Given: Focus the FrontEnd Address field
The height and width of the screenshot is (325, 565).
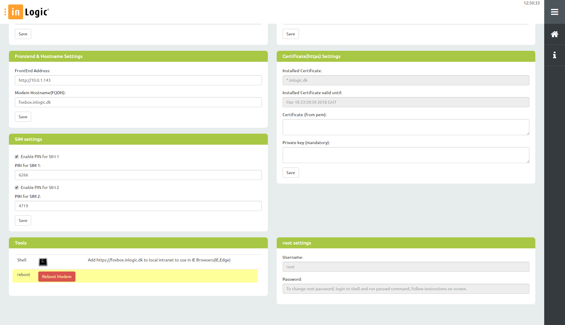Looking at the screenshot, I should pyautogui.click(x=138, y=80).
